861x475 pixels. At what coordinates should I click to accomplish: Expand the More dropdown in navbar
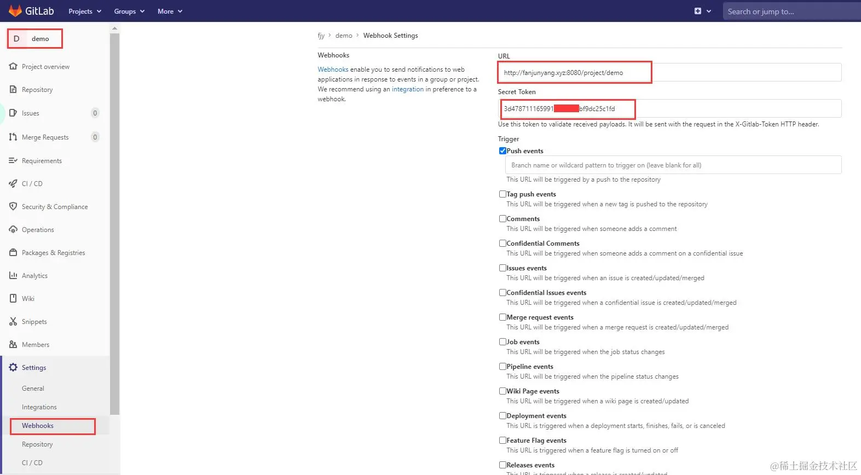click(x=170, y=11)
